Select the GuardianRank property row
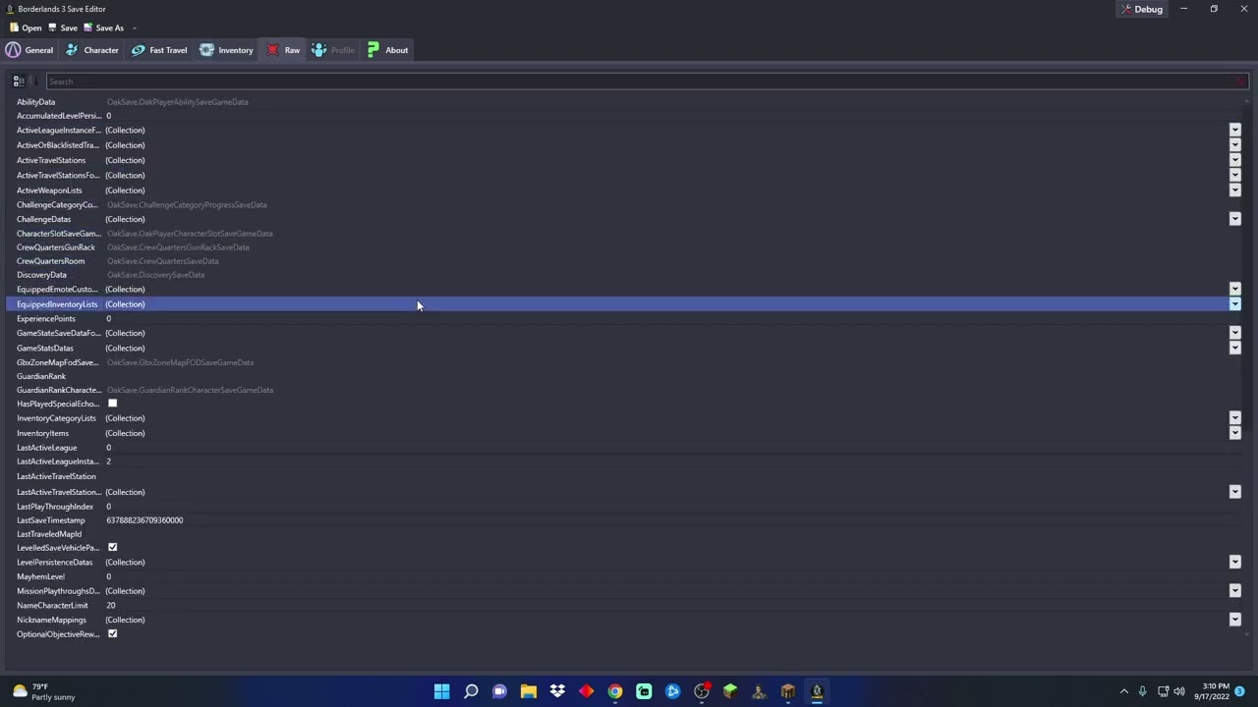Screen dimensions: 1258x707 (625, 376)
